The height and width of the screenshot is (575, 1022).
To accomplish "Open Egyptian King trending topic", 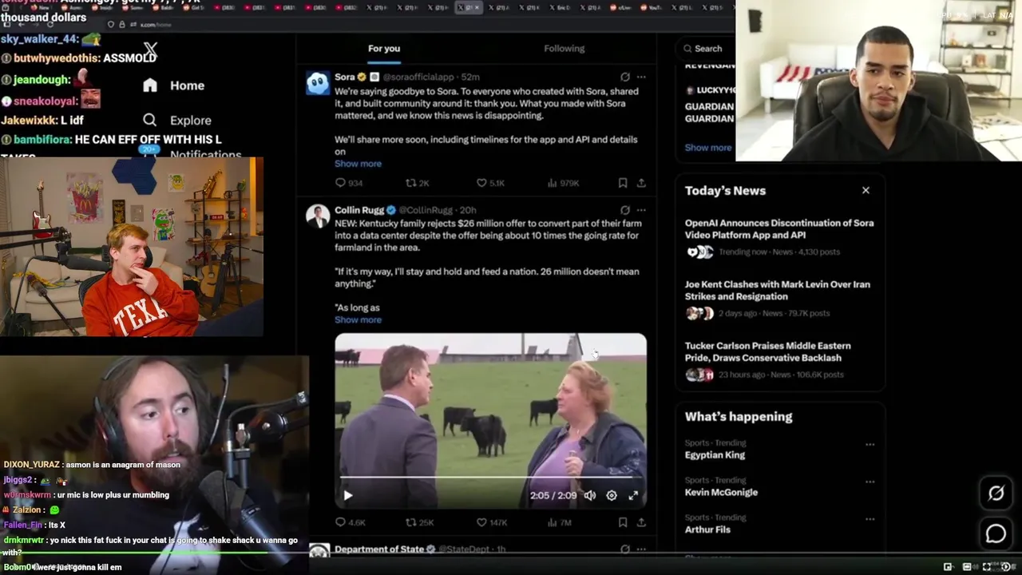I will 715,455.
